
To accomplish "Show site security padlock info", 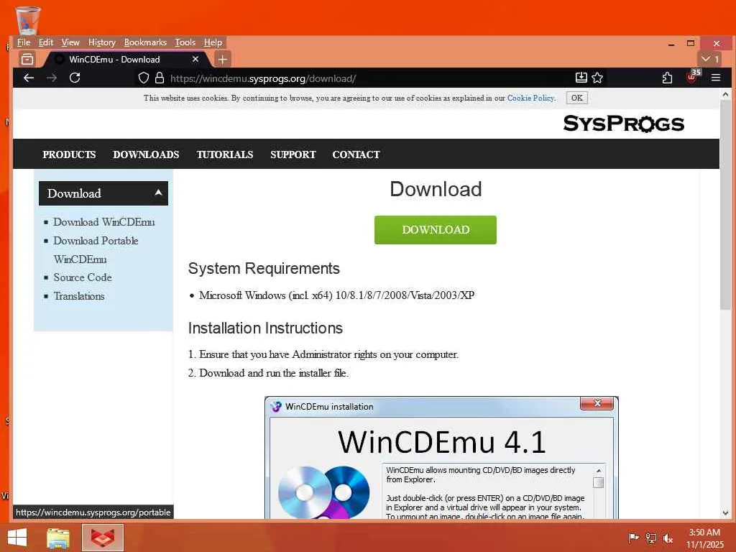I will point(160,78).
